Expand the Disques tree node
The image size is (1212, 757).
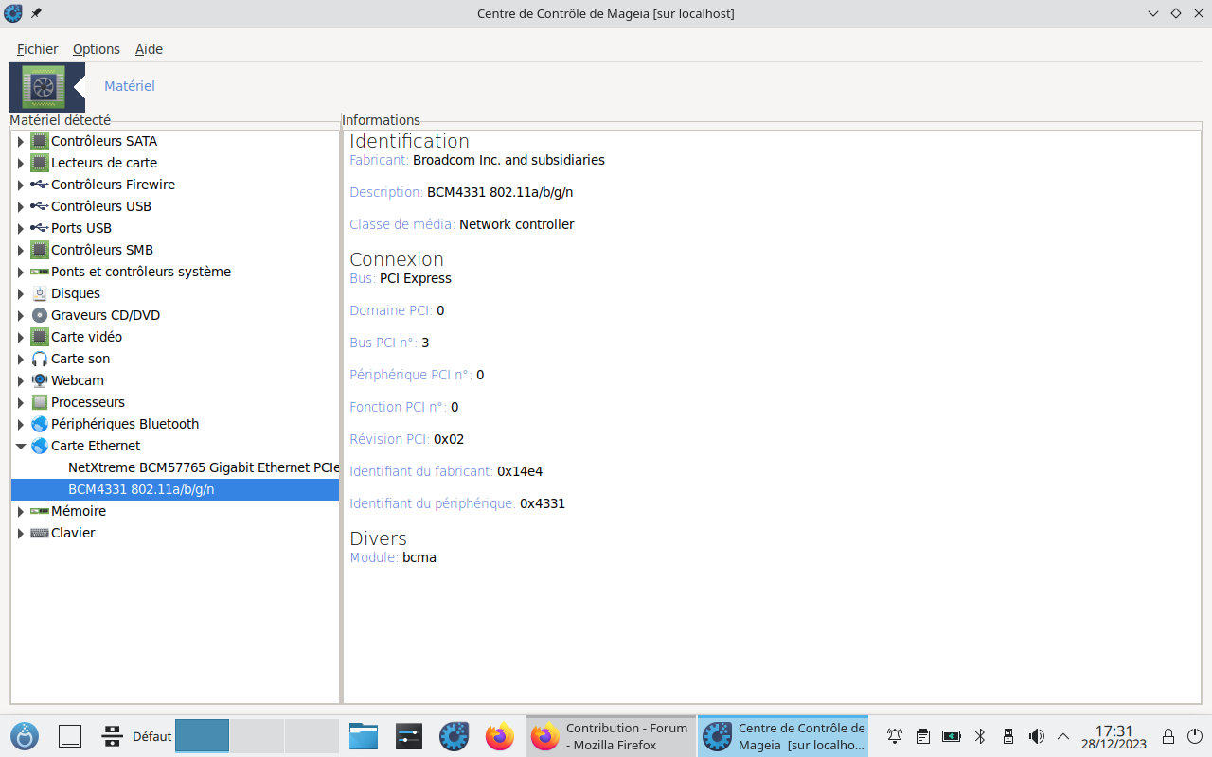pyautogui.click(x=20, y=293)
